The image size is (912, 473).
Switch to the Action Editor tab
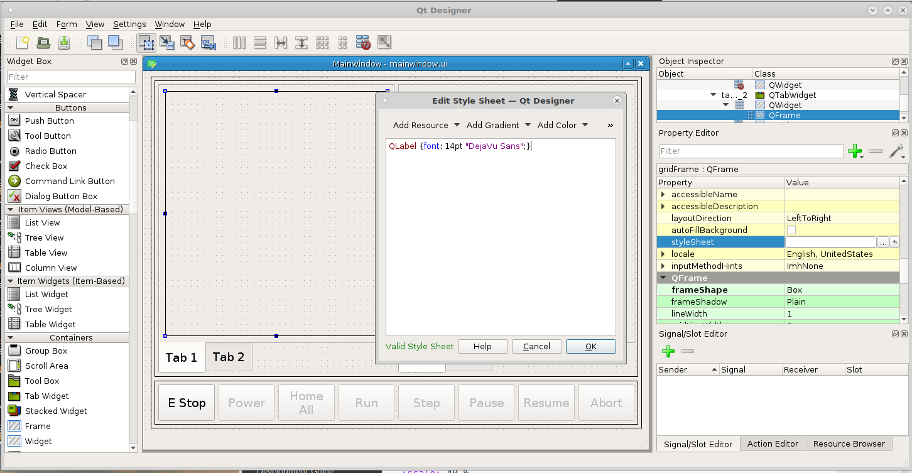[773, 443]
